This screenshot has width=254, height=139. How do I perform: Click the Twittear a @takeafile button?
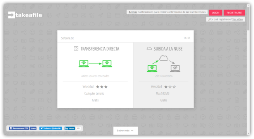click(x=50, y=128)
